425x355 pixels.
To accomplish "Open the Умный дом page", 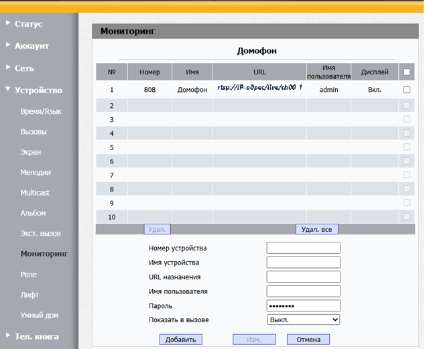I will pyautogui.click(x=40, y=315).
